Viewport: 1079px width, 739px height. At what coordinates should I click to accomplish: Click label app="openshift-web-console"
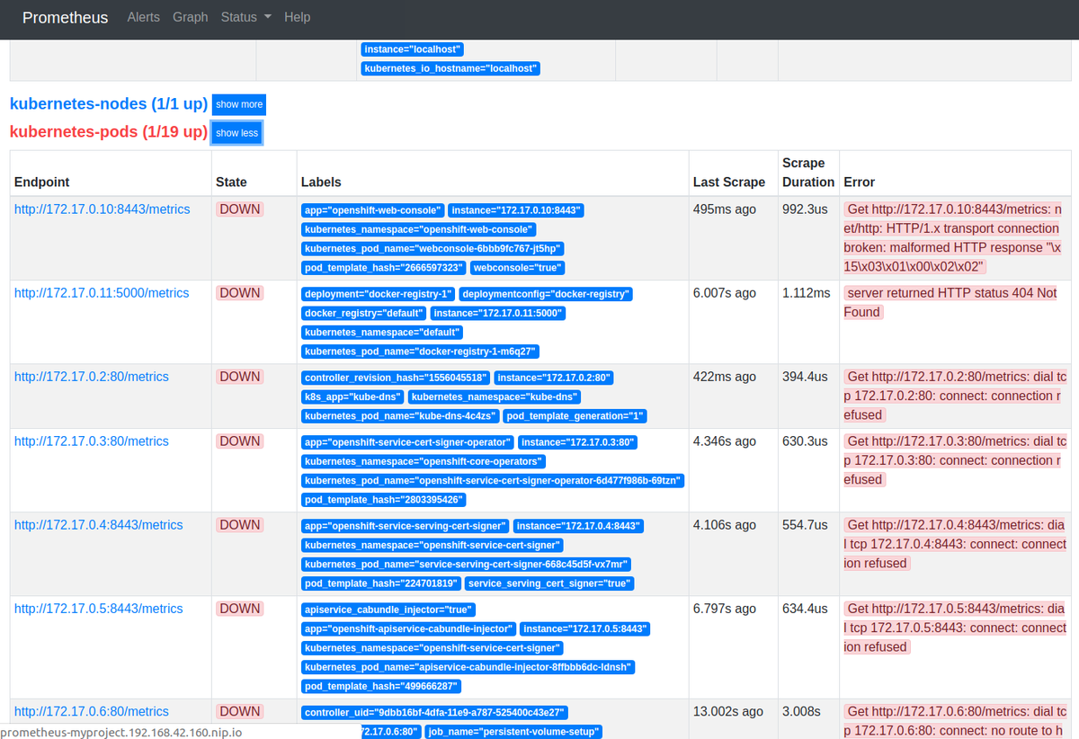pyautogui.click(x=372, y=210)
